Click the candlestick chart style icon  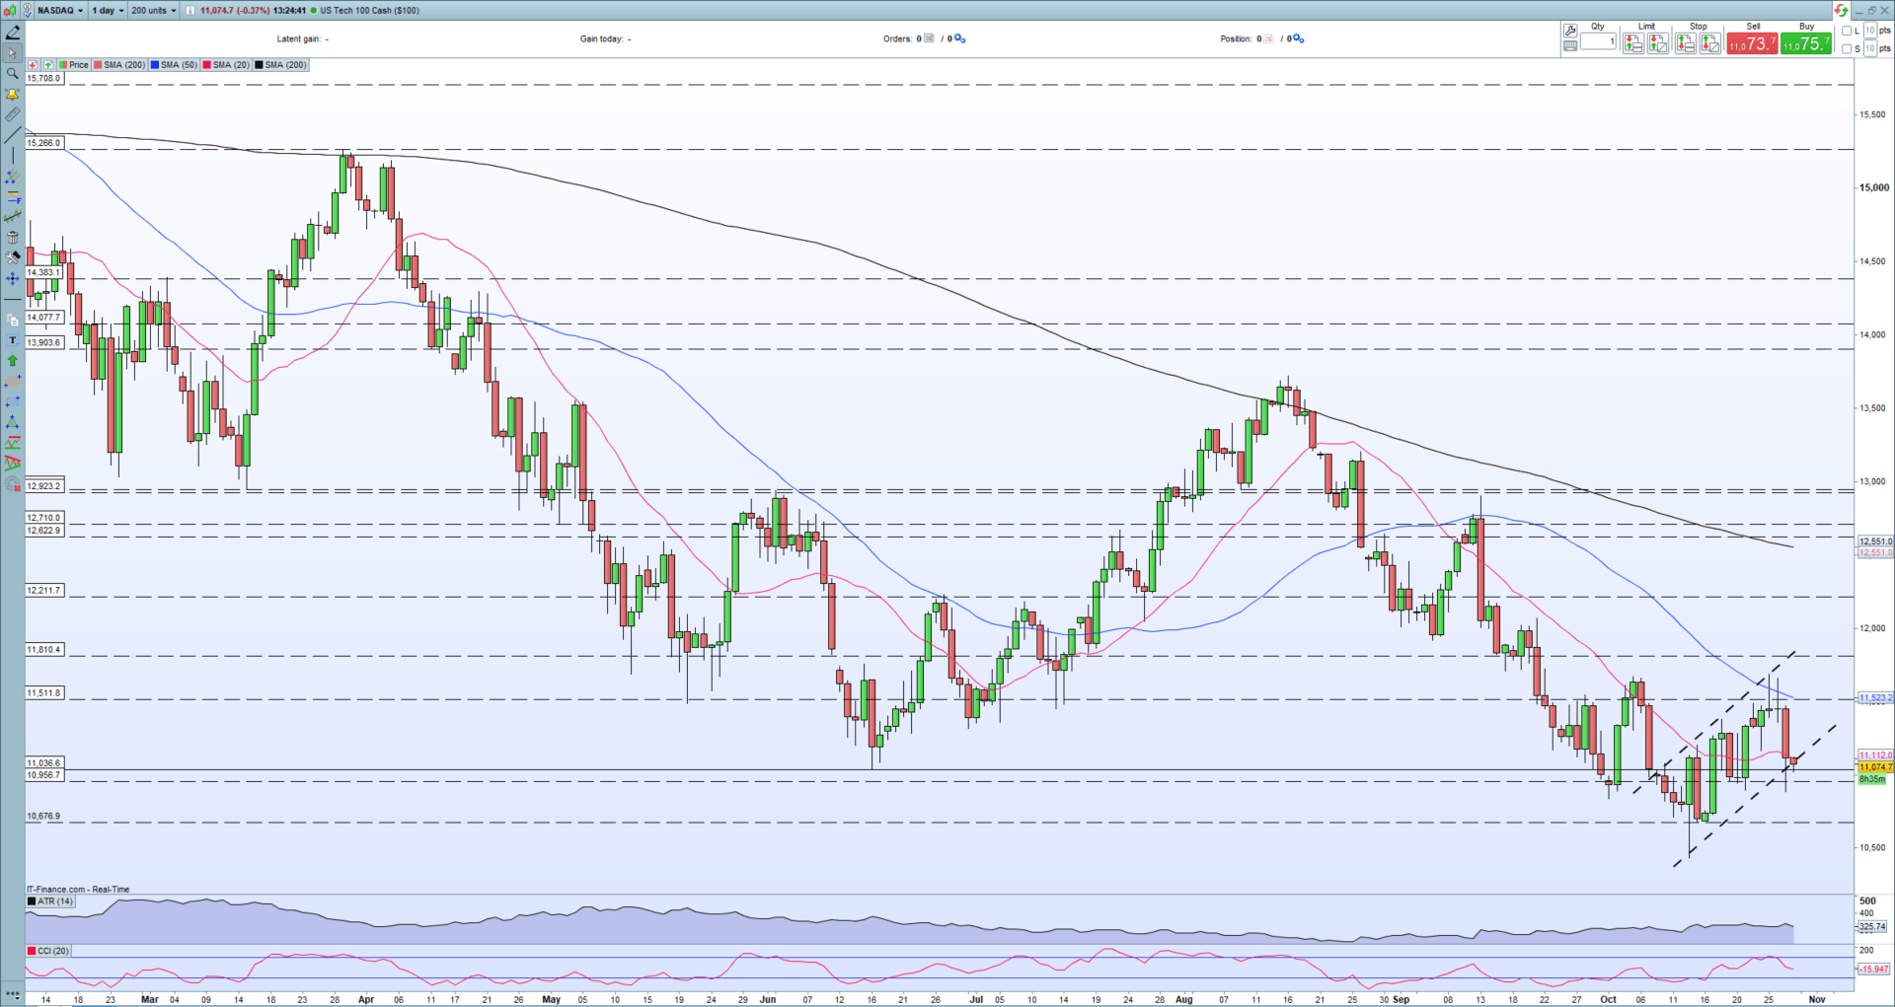[10, 10]
